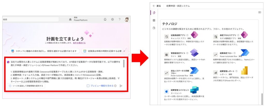Click the 検索 search field
Viewport: 265px width, 106px height.
31,20
